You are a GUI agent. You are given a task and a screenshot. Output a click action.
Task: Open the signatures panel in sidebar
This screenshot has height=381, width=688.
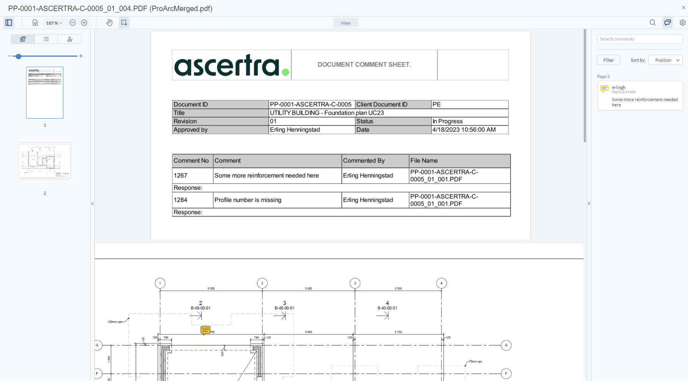click(69, 39)
